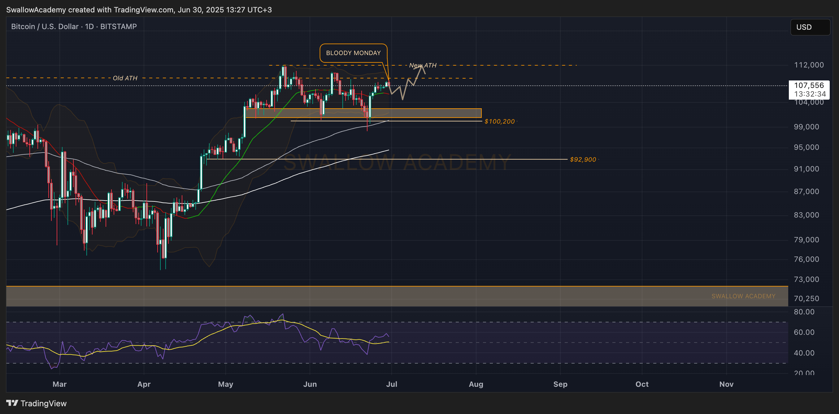
Task: Click the 70,250 price axis label
Action: pos(806,299)
